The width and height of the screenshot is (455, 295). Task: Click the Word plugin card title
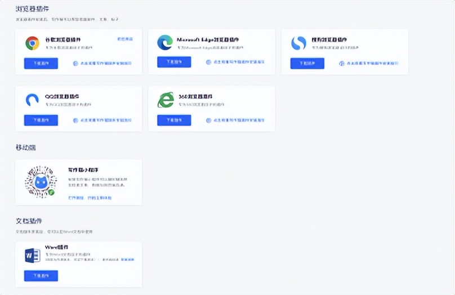[x=56, y=247]
